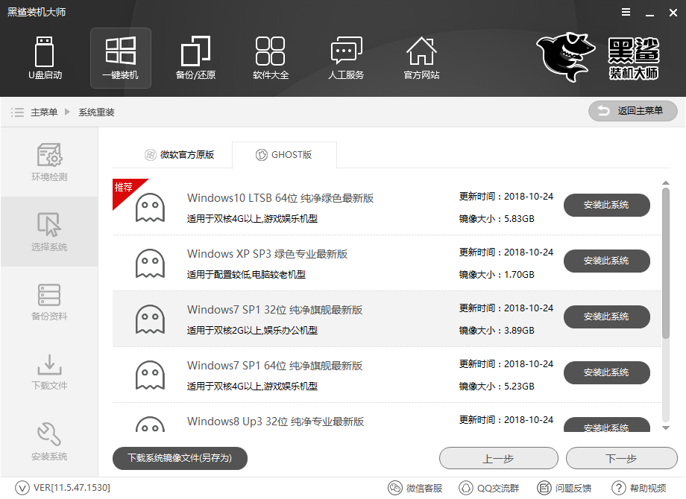686x499 pixels.
Task: Click the 下一步 next step button
Action: pos(622,458)
